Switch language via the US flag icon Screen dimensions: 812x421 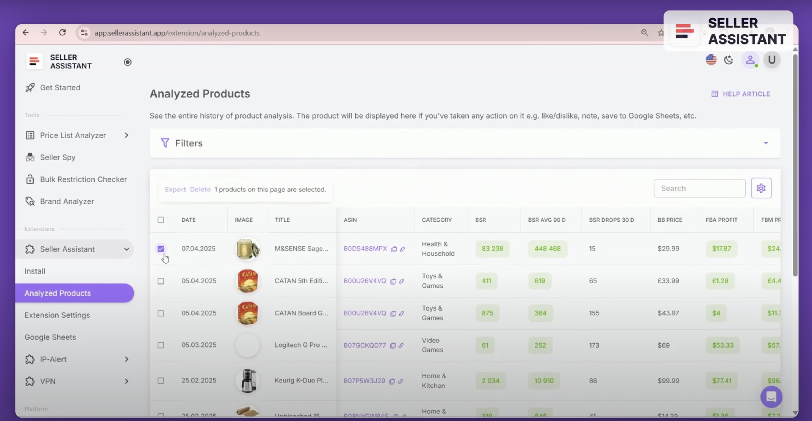point(711,60)
